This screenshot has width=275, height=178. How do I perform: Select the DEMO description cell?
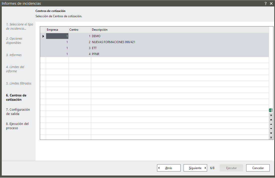[x=180, y=36]
